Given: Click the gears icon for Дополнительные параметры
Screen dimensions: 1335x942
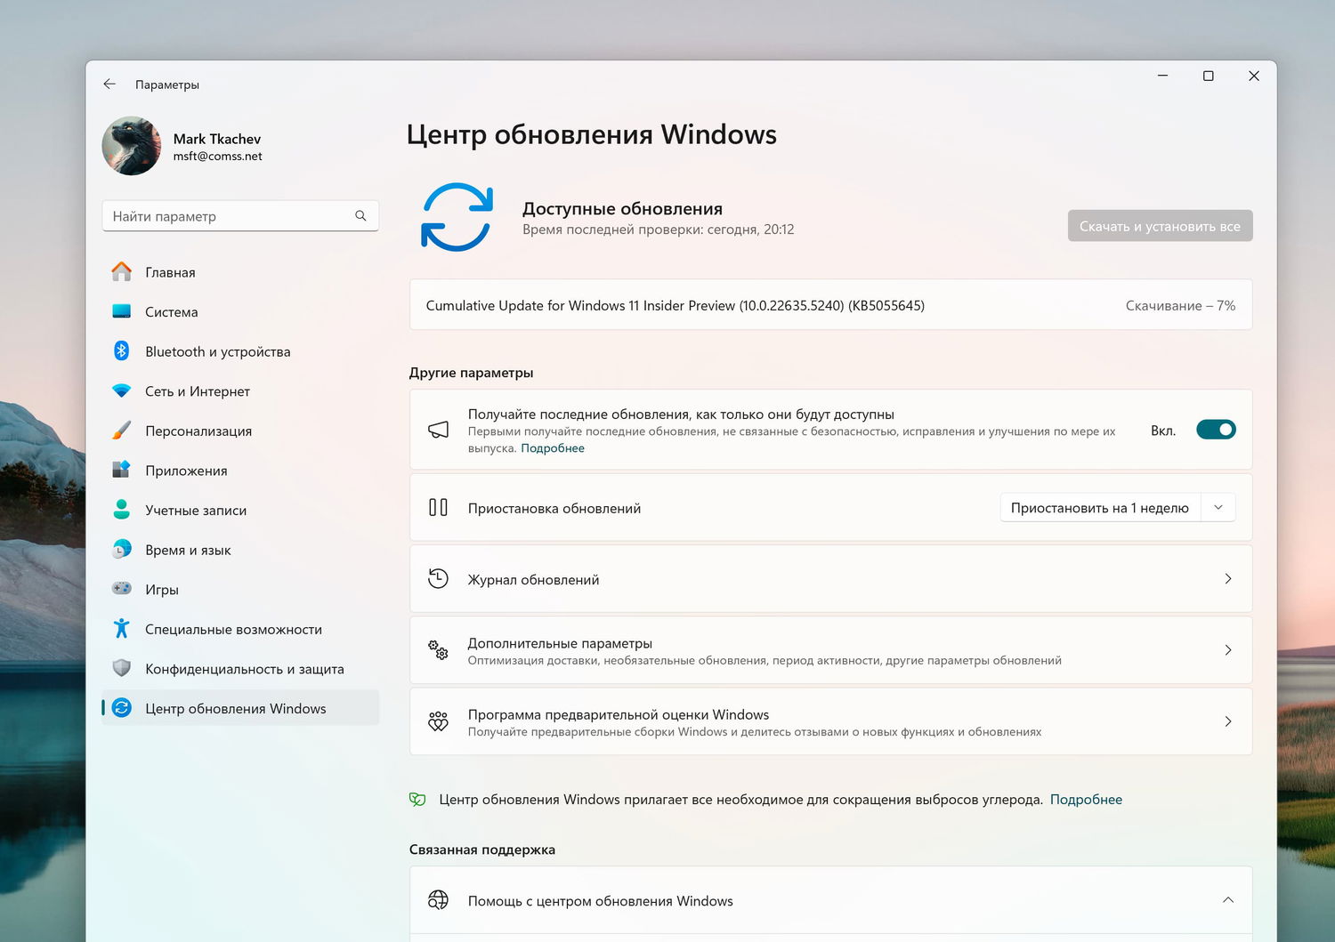Looking at the screenshot, I should coord(438,650).
